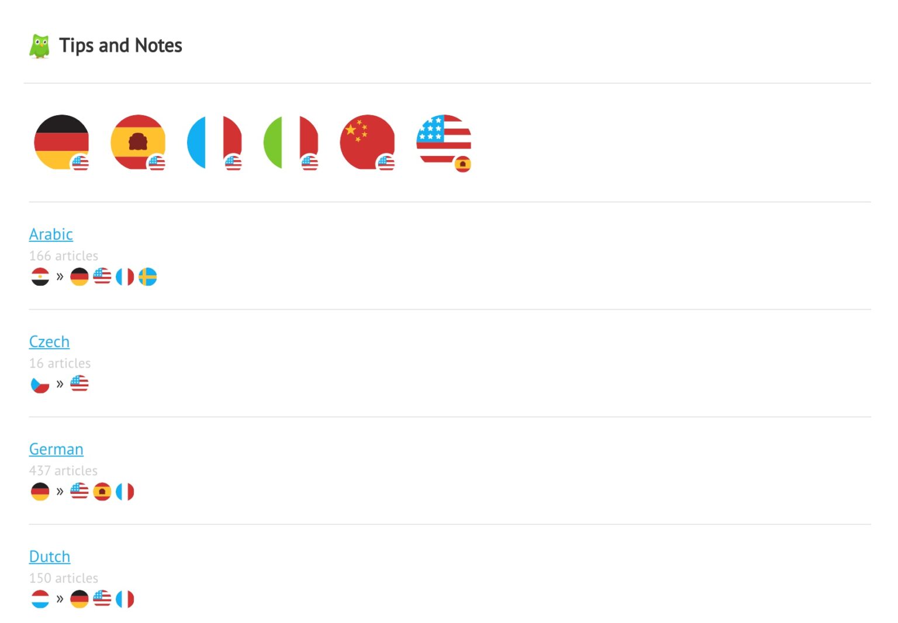Image resolution: width=898 pixels, height=623 pixels.
Task: Select the Luxembourg flag under Dutch
Action: coord(40,598)
